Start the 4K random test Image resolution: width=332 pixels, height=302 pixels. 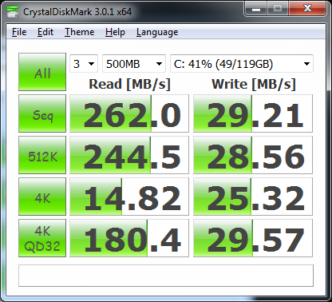tap(42, 197)
